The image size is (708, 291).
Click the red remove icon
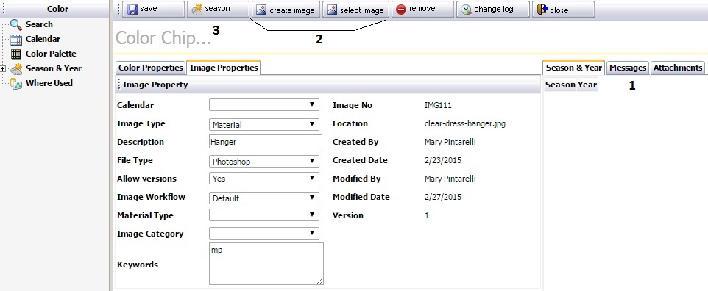point(401,10)
